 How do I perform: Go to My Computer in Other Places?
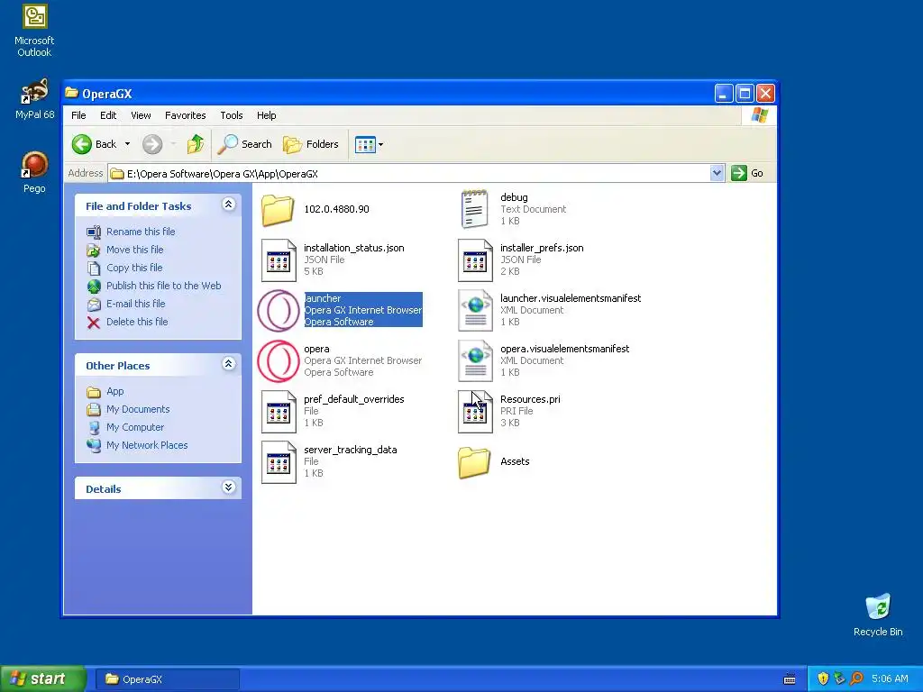pos(135,427)
